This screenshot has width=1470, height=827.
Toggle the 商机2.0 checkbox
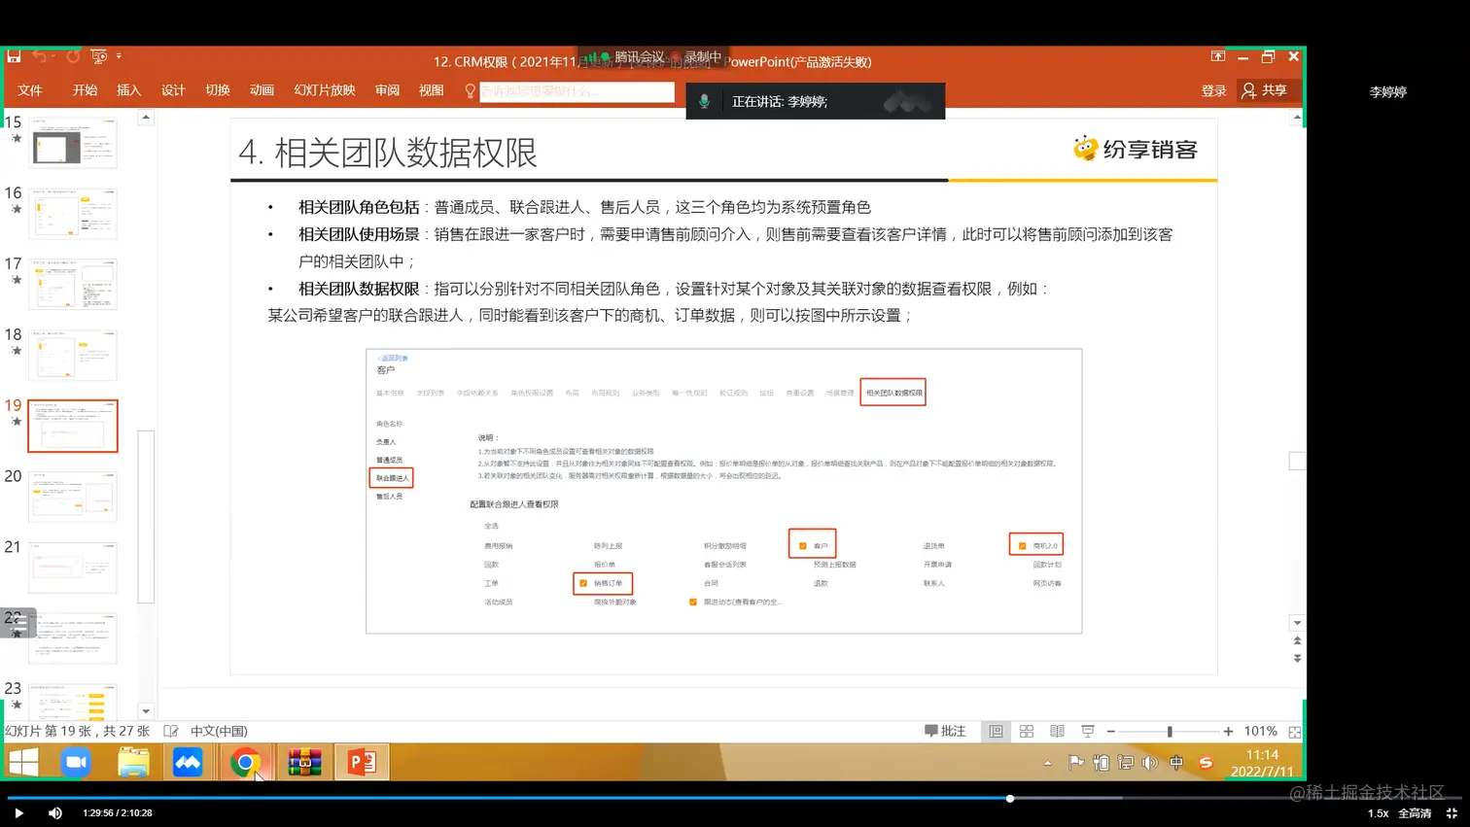(x=1023, y=546)
